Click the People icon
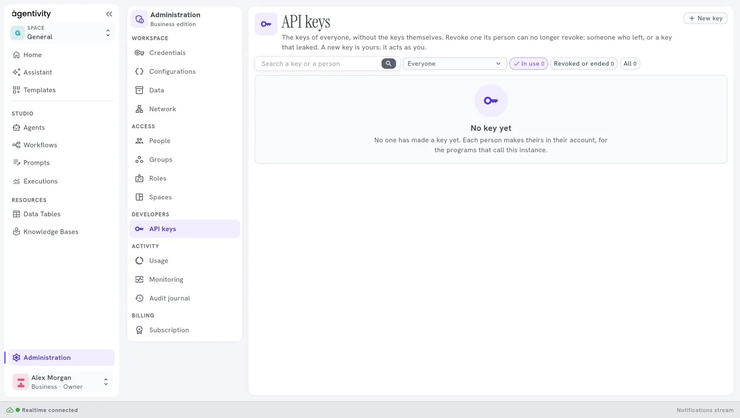 point(139,141)
